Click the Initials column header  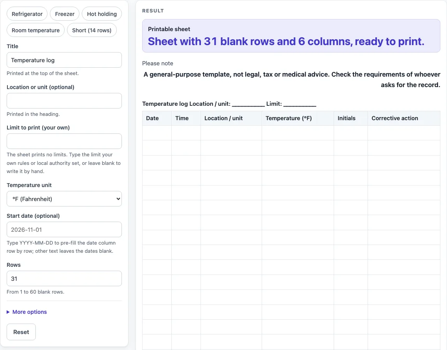(351, 118)
